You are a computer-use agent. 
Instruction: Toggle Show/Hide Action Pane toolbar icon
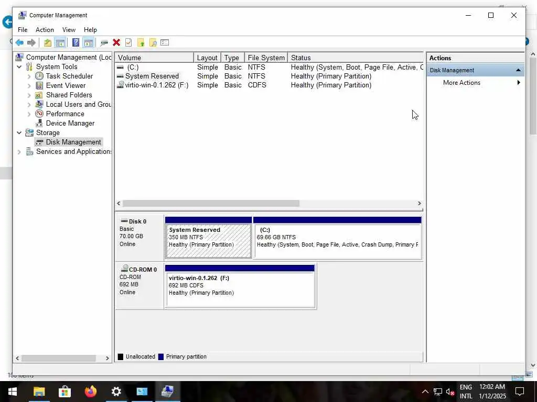(x=88, y=43)
